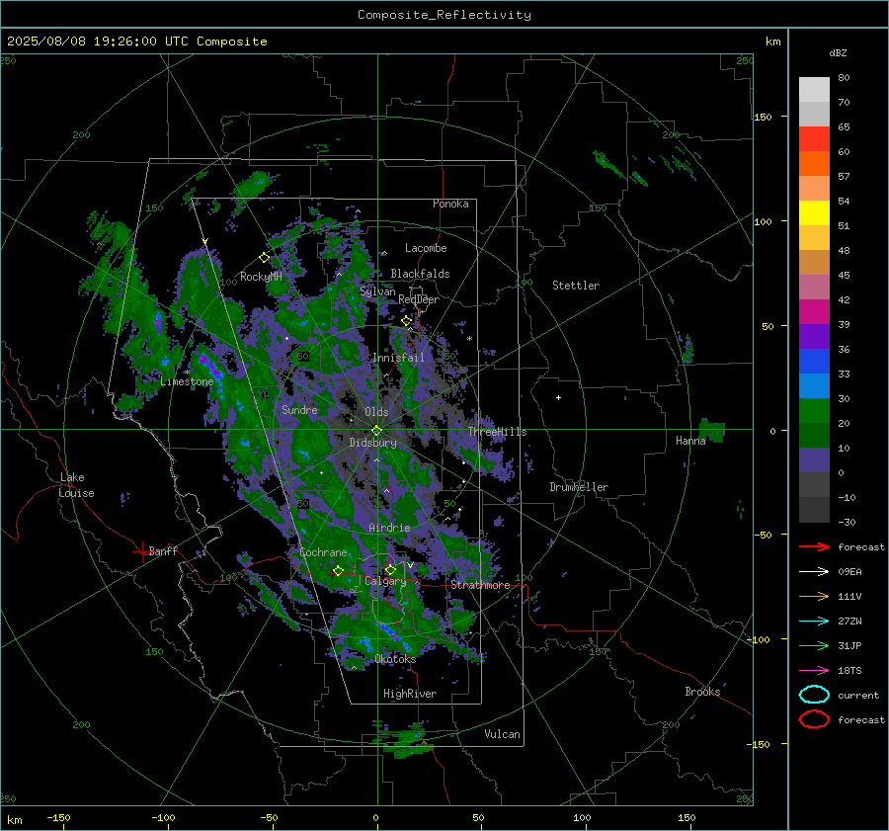
Task: Click the 2025/08/08 19:26:00 UTC timestamp
Action: click(x=136, y=42)
